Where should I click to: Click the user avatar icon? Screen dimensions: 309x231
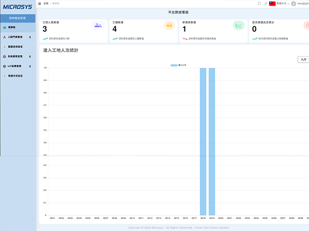293,3
